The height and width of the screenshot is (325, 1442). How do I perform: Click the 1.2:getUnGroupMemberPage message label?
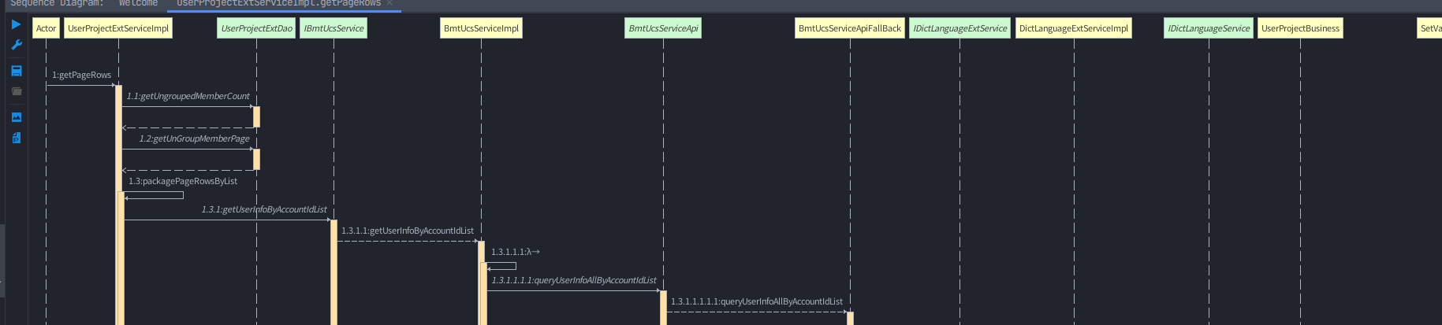[195, 138]
